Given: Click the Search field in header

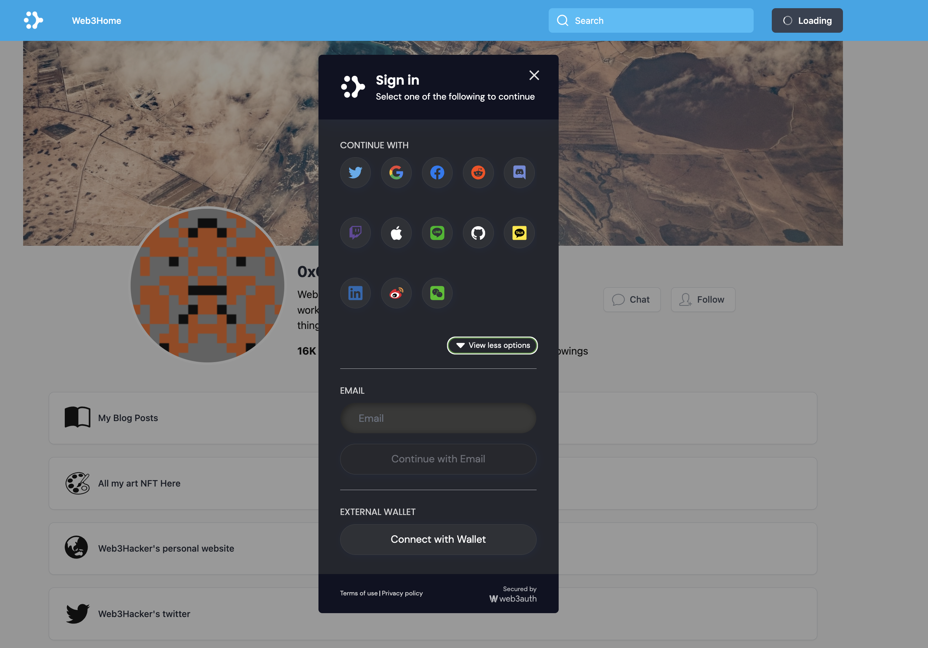Looking at the screenshot, I should click(x=651, y=21).
